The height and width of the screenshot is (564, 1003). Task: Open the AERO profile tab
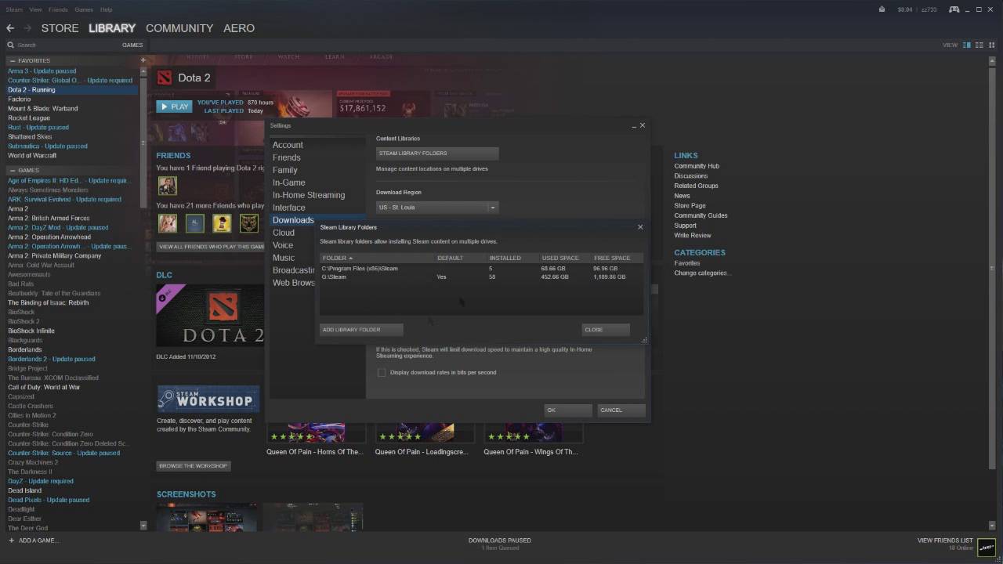pos(239,28)
